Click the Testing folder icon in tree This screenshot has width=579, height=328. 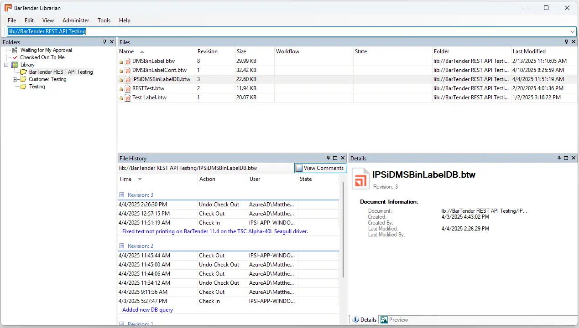click(23, 87)
